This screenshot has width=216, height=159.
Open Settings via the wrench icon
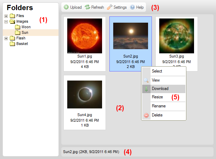[110, 7]
